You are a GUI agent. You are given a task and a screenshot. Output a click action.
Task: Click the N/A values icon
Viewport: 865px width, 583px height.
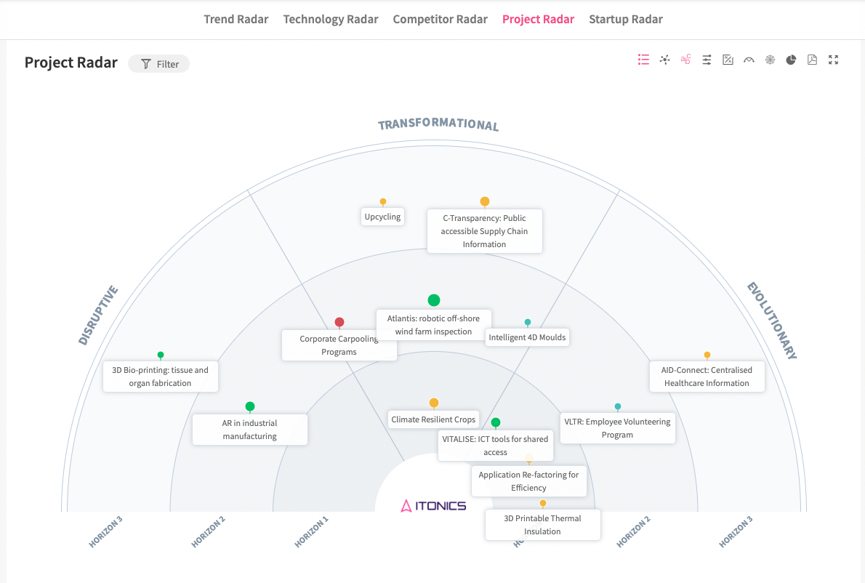(x=728, y=60)
